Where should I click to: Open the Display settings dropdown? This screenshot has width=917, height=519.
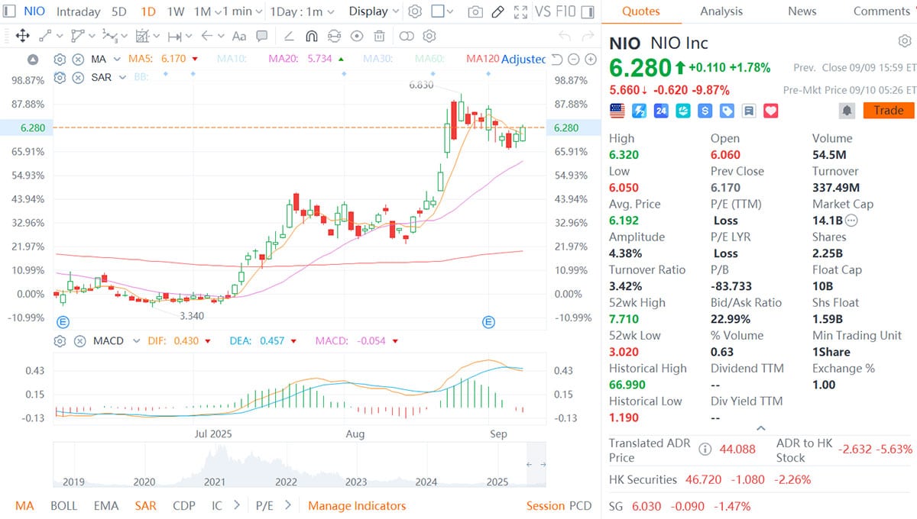pos(371,11)
